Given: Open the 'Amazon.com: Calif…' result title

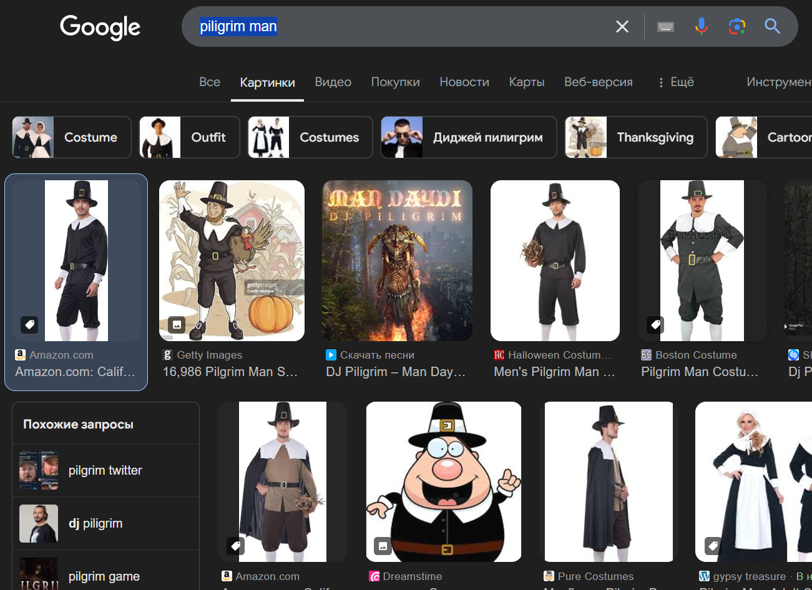Looking at the screenshot, I should coord(75,372).
